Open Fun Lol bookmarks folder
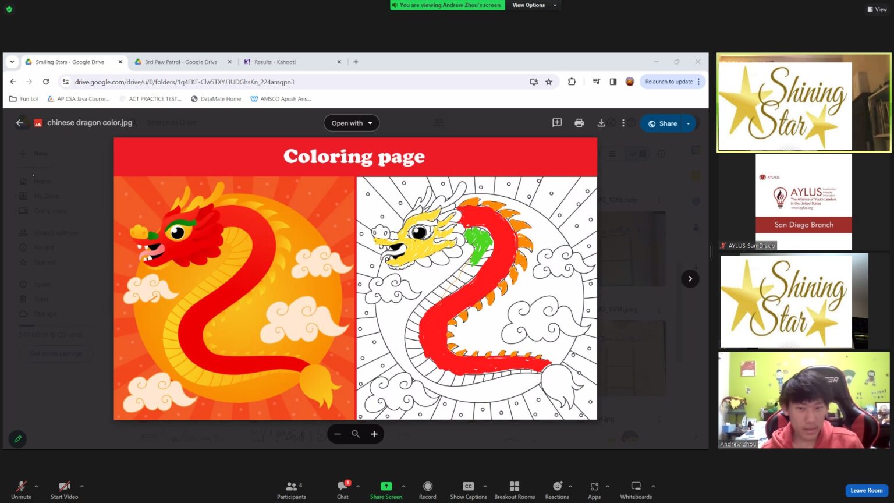This screenshot has width=894, height=503. [x=23, y=99]
